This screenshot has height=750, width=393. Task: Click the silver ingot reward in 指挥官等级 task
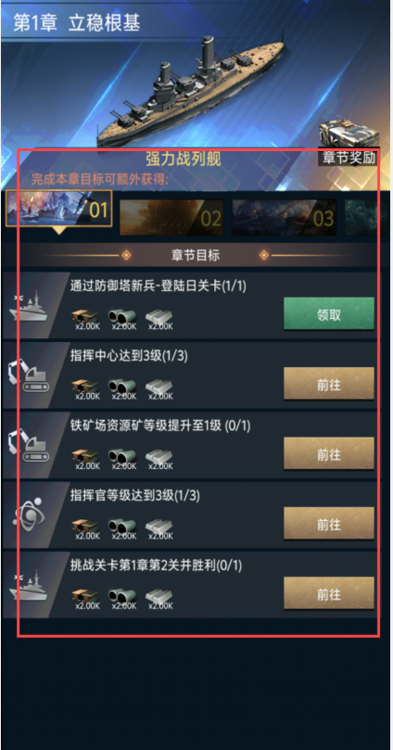tap(159, 527)
